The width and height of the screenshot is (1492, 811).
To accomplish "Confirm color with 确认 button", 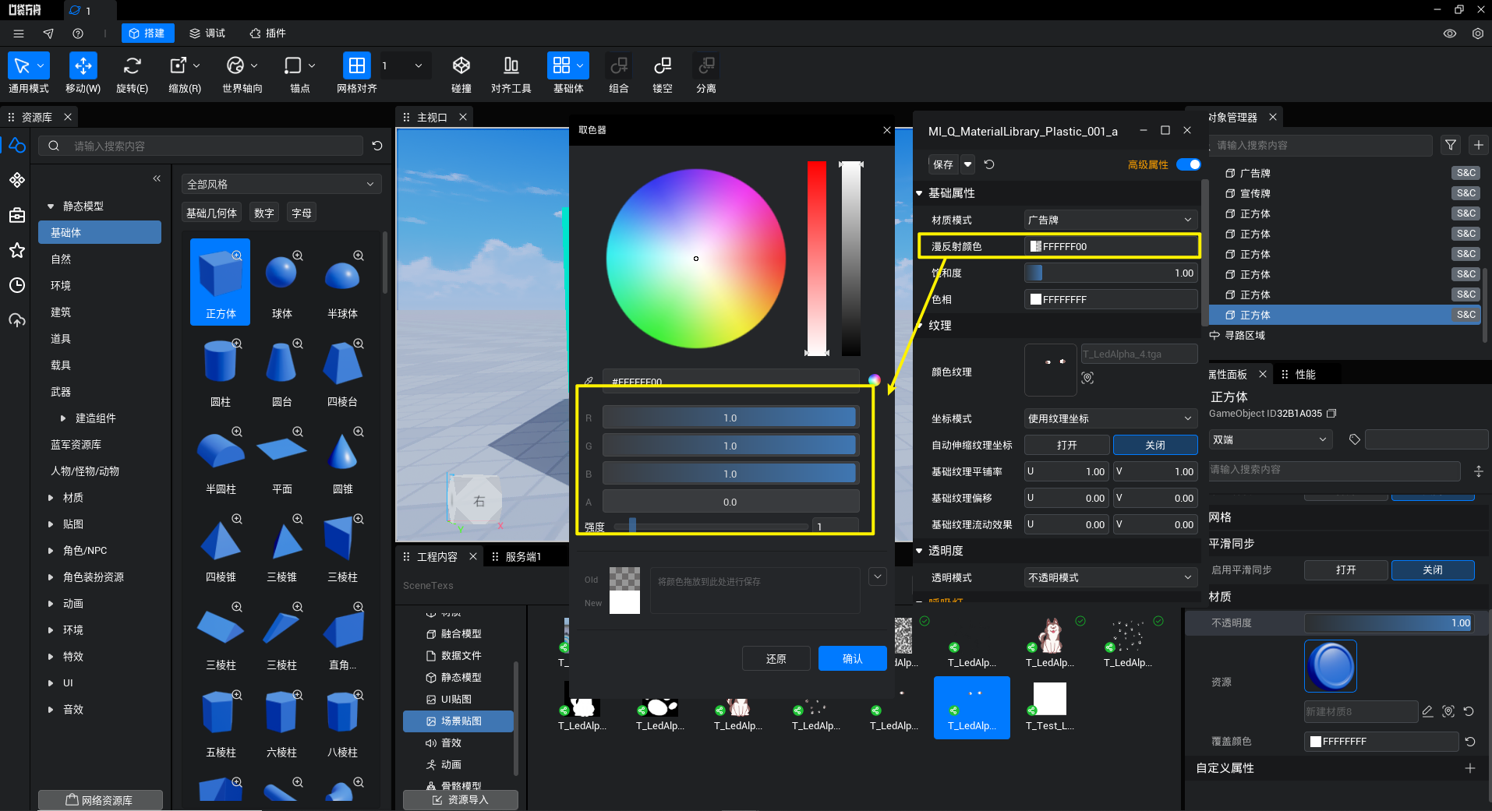I will click(853, 658).
